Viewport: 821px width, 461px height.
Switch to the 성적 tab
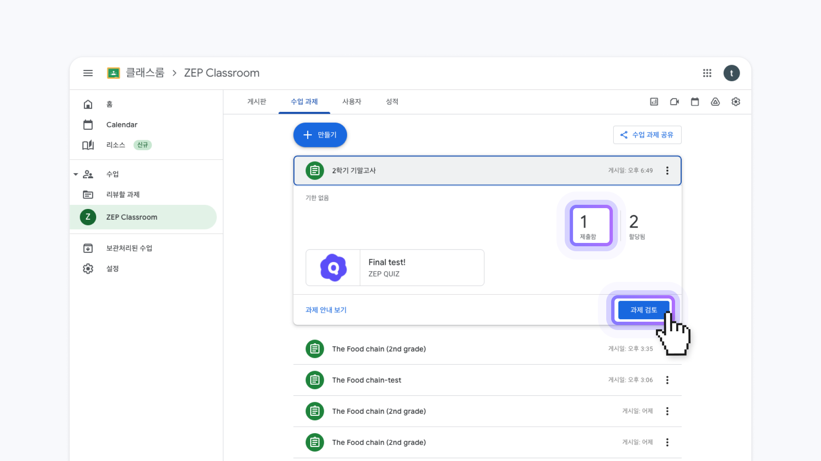pos(392,102)
